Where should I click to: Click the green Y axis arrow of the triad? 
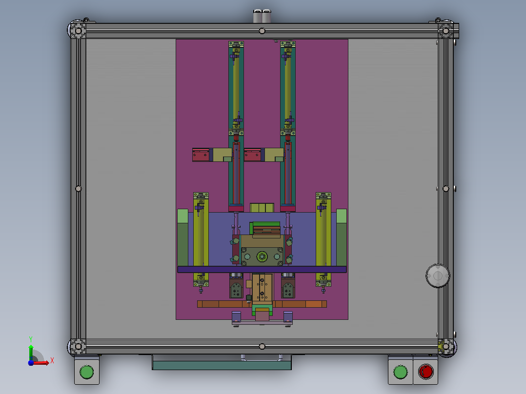pyautogui.click(x=31, y=352)
